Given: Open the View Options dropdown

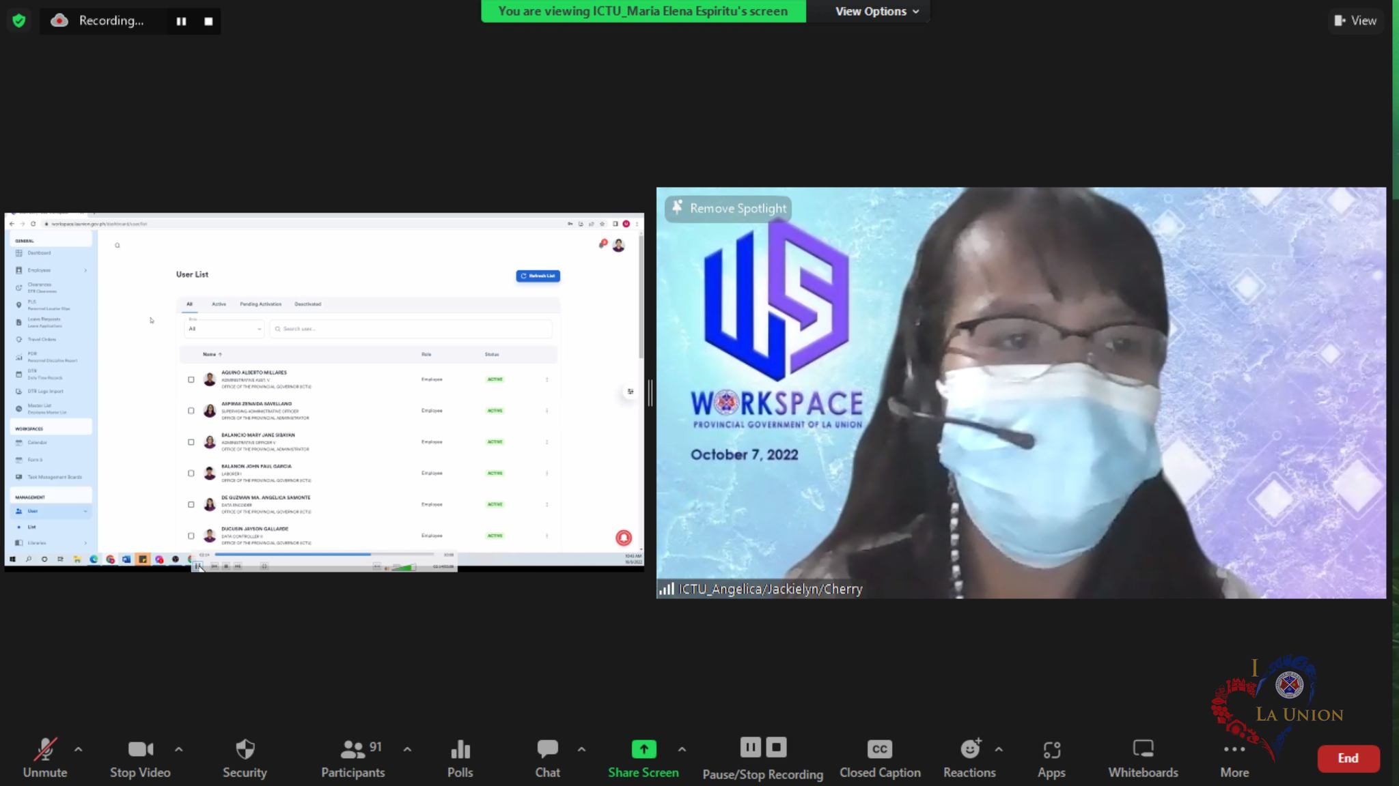Looking at the screenshot, I should [876, 11].
